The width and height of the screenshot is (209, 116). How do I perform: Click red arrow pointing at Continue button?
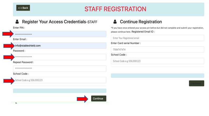83,99
